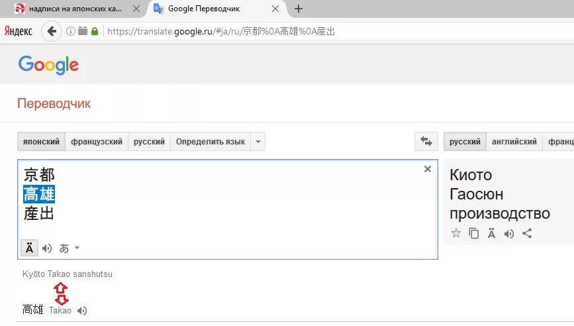Click the Google logo
Screen dimensions: 574x326
49,65
